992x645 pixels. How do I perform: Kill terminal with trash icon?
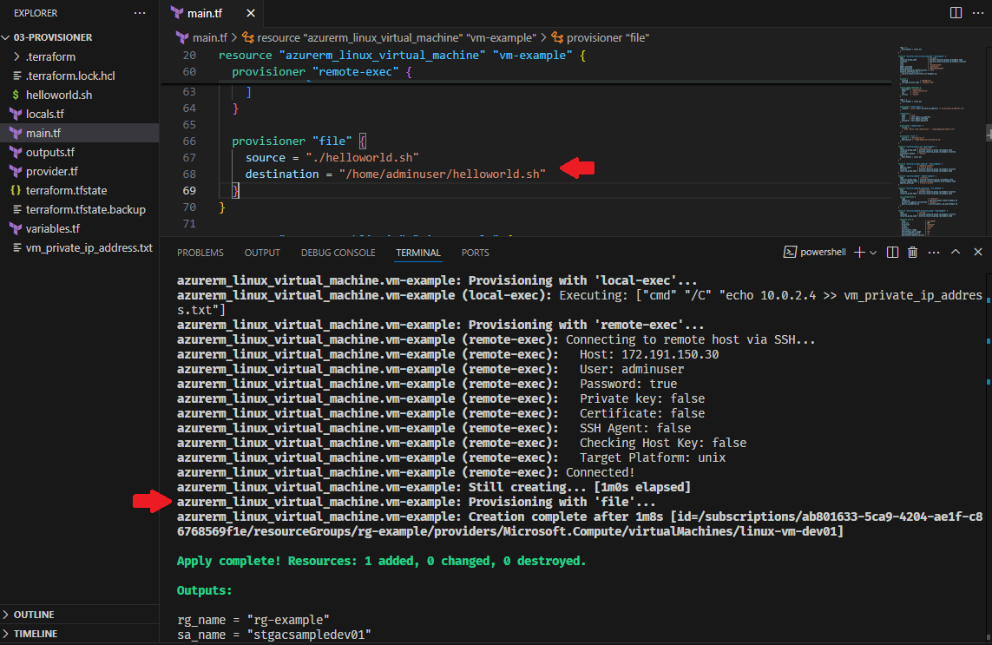pos(912,252)
